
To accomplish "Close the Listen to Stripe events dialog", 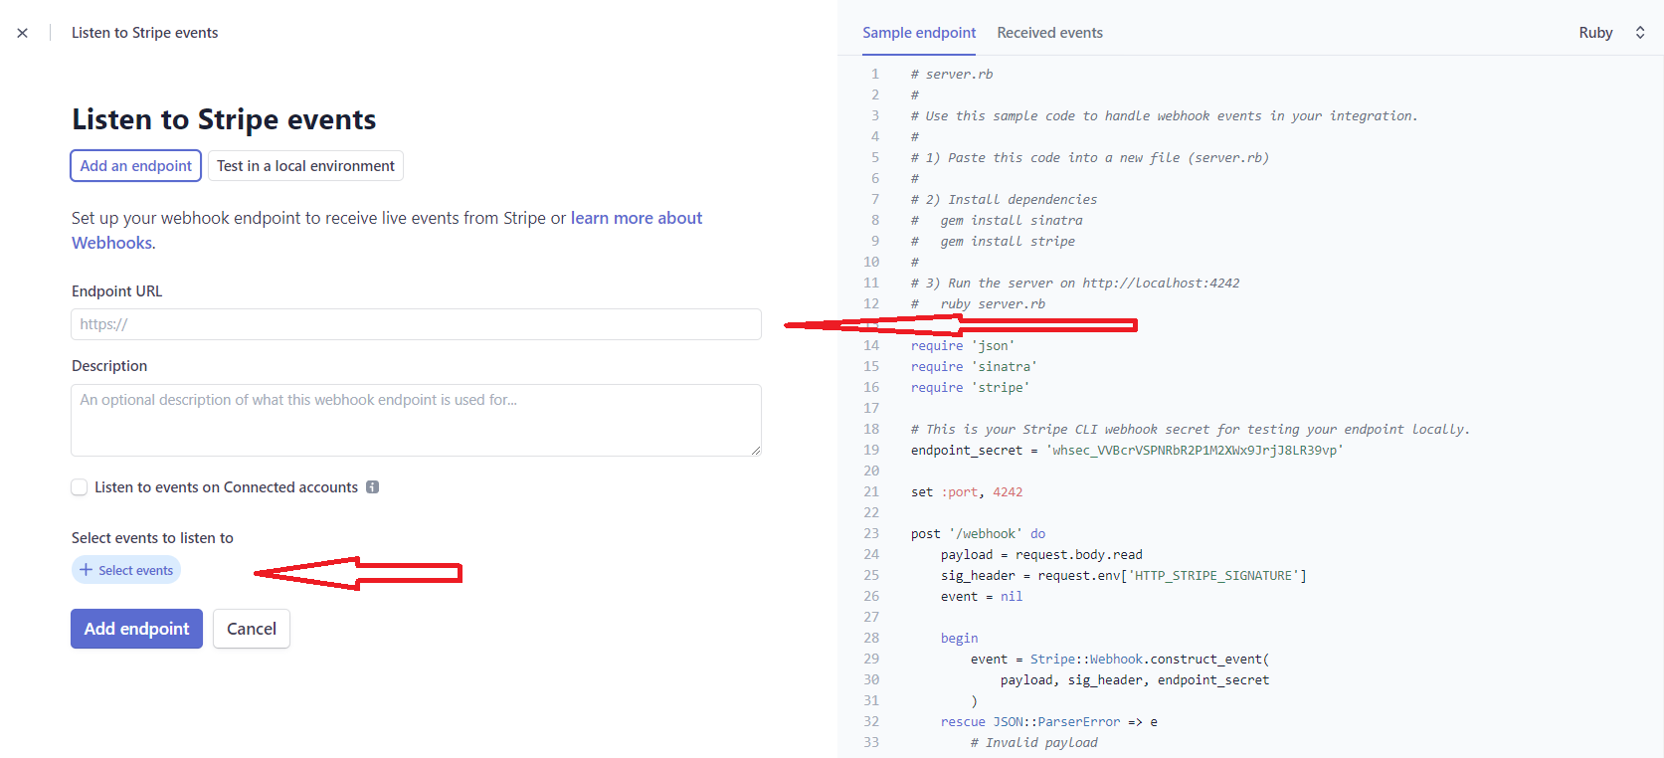I will [x=22, y=33].
